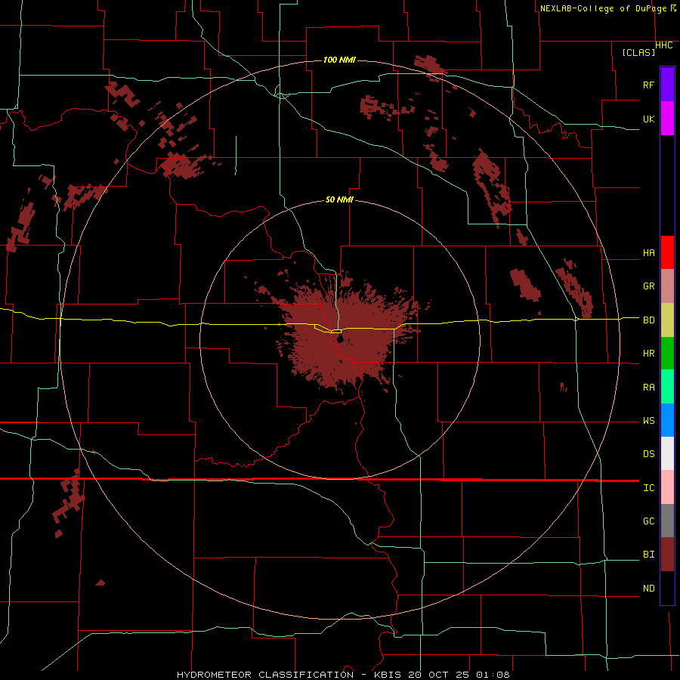Image resolution: width=680 pixels, height=680 pixels.
Task: Click the 01:08 timestamp
Action: 493,675
